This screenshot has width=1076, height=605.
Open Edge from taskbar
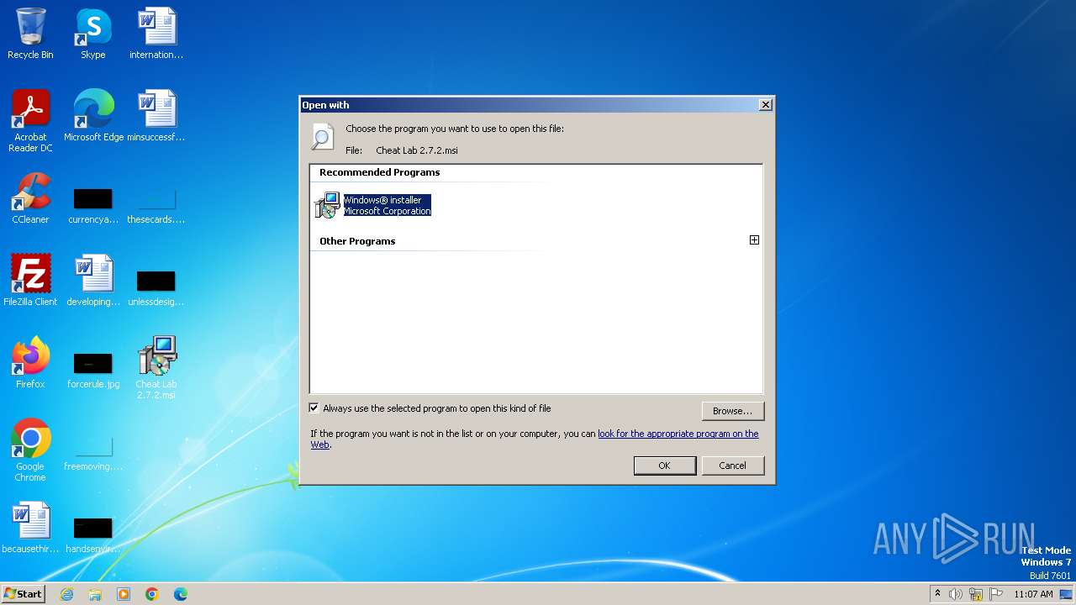coord(181,594)
